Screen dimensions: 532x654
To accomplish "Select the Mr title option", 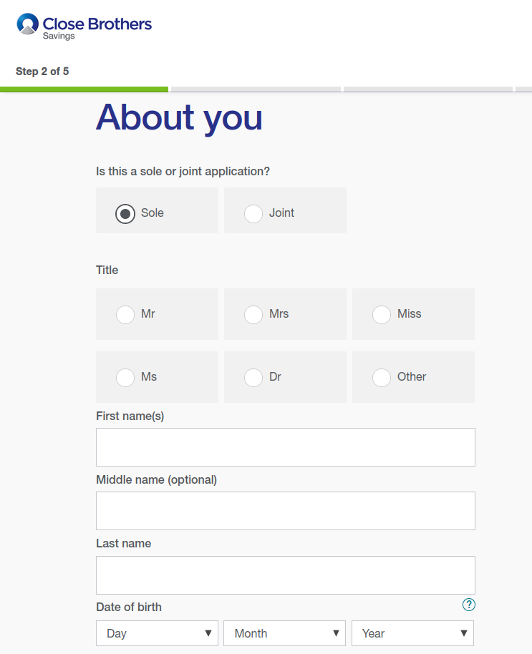I will point(125,314).
